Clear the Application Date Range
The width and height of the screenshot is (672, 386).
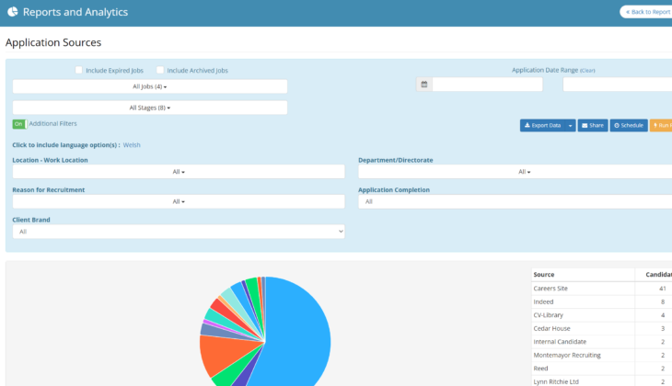(x=587, y=71)
